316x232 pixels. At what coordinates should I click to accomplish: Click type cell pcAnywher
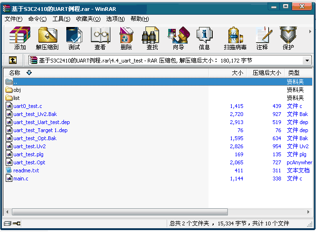(x=299, y=162)
